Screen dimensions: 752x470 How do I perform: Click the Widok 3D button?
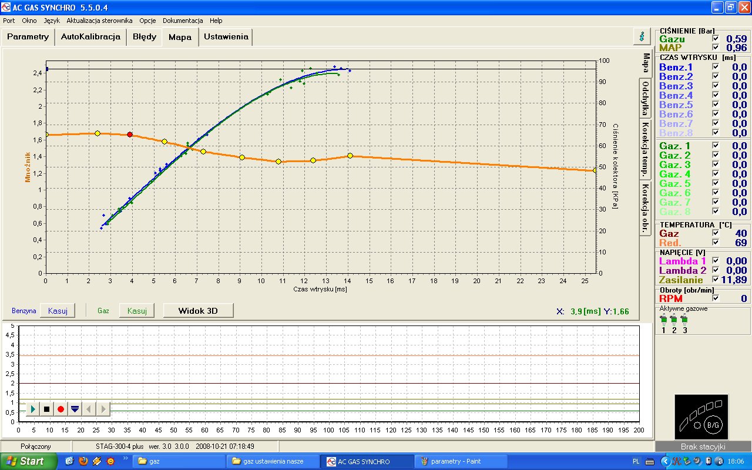click(x=198, y=310)
